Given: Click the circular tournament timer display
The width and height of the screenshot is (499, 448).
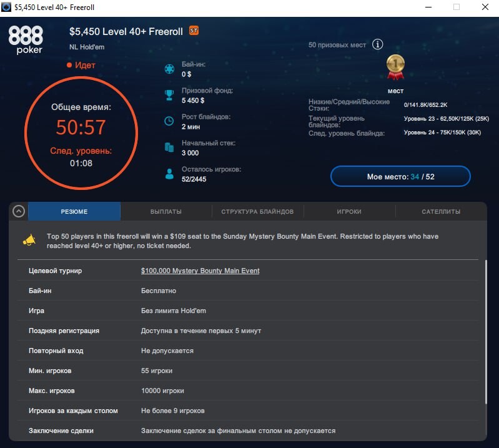Looking at the screenshot, I should (x=80, y=132).
